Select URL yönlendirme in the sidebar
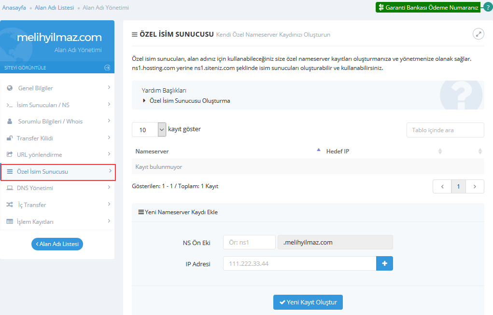Screen dimensions: 493x315 40,155
